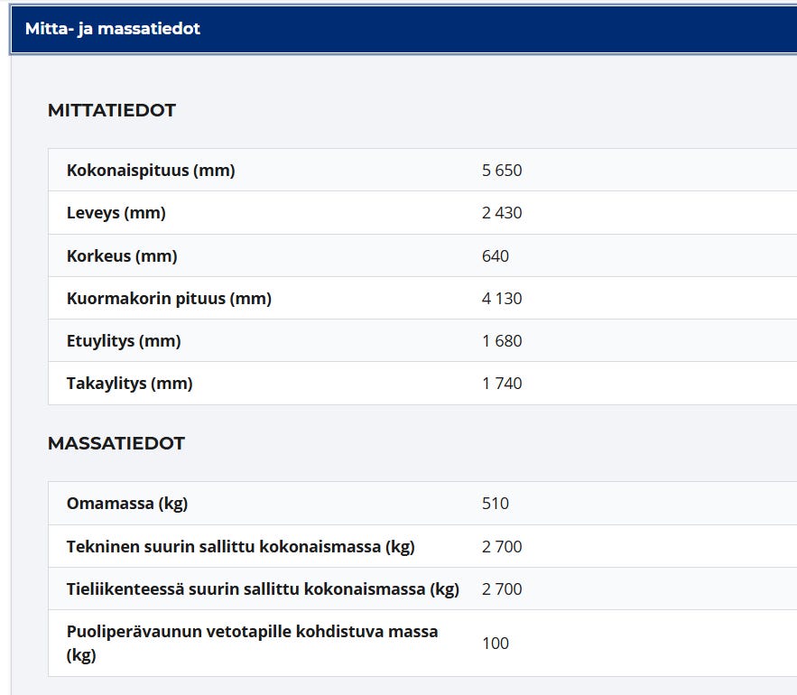Select the Etuylitys (mm) label
The image size is (797, 695).
[124, 341]
